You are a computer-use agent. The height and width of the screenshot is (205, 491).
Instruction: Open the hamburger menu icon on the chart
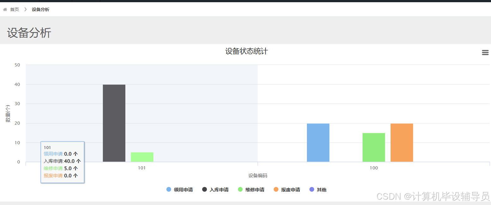485,52
